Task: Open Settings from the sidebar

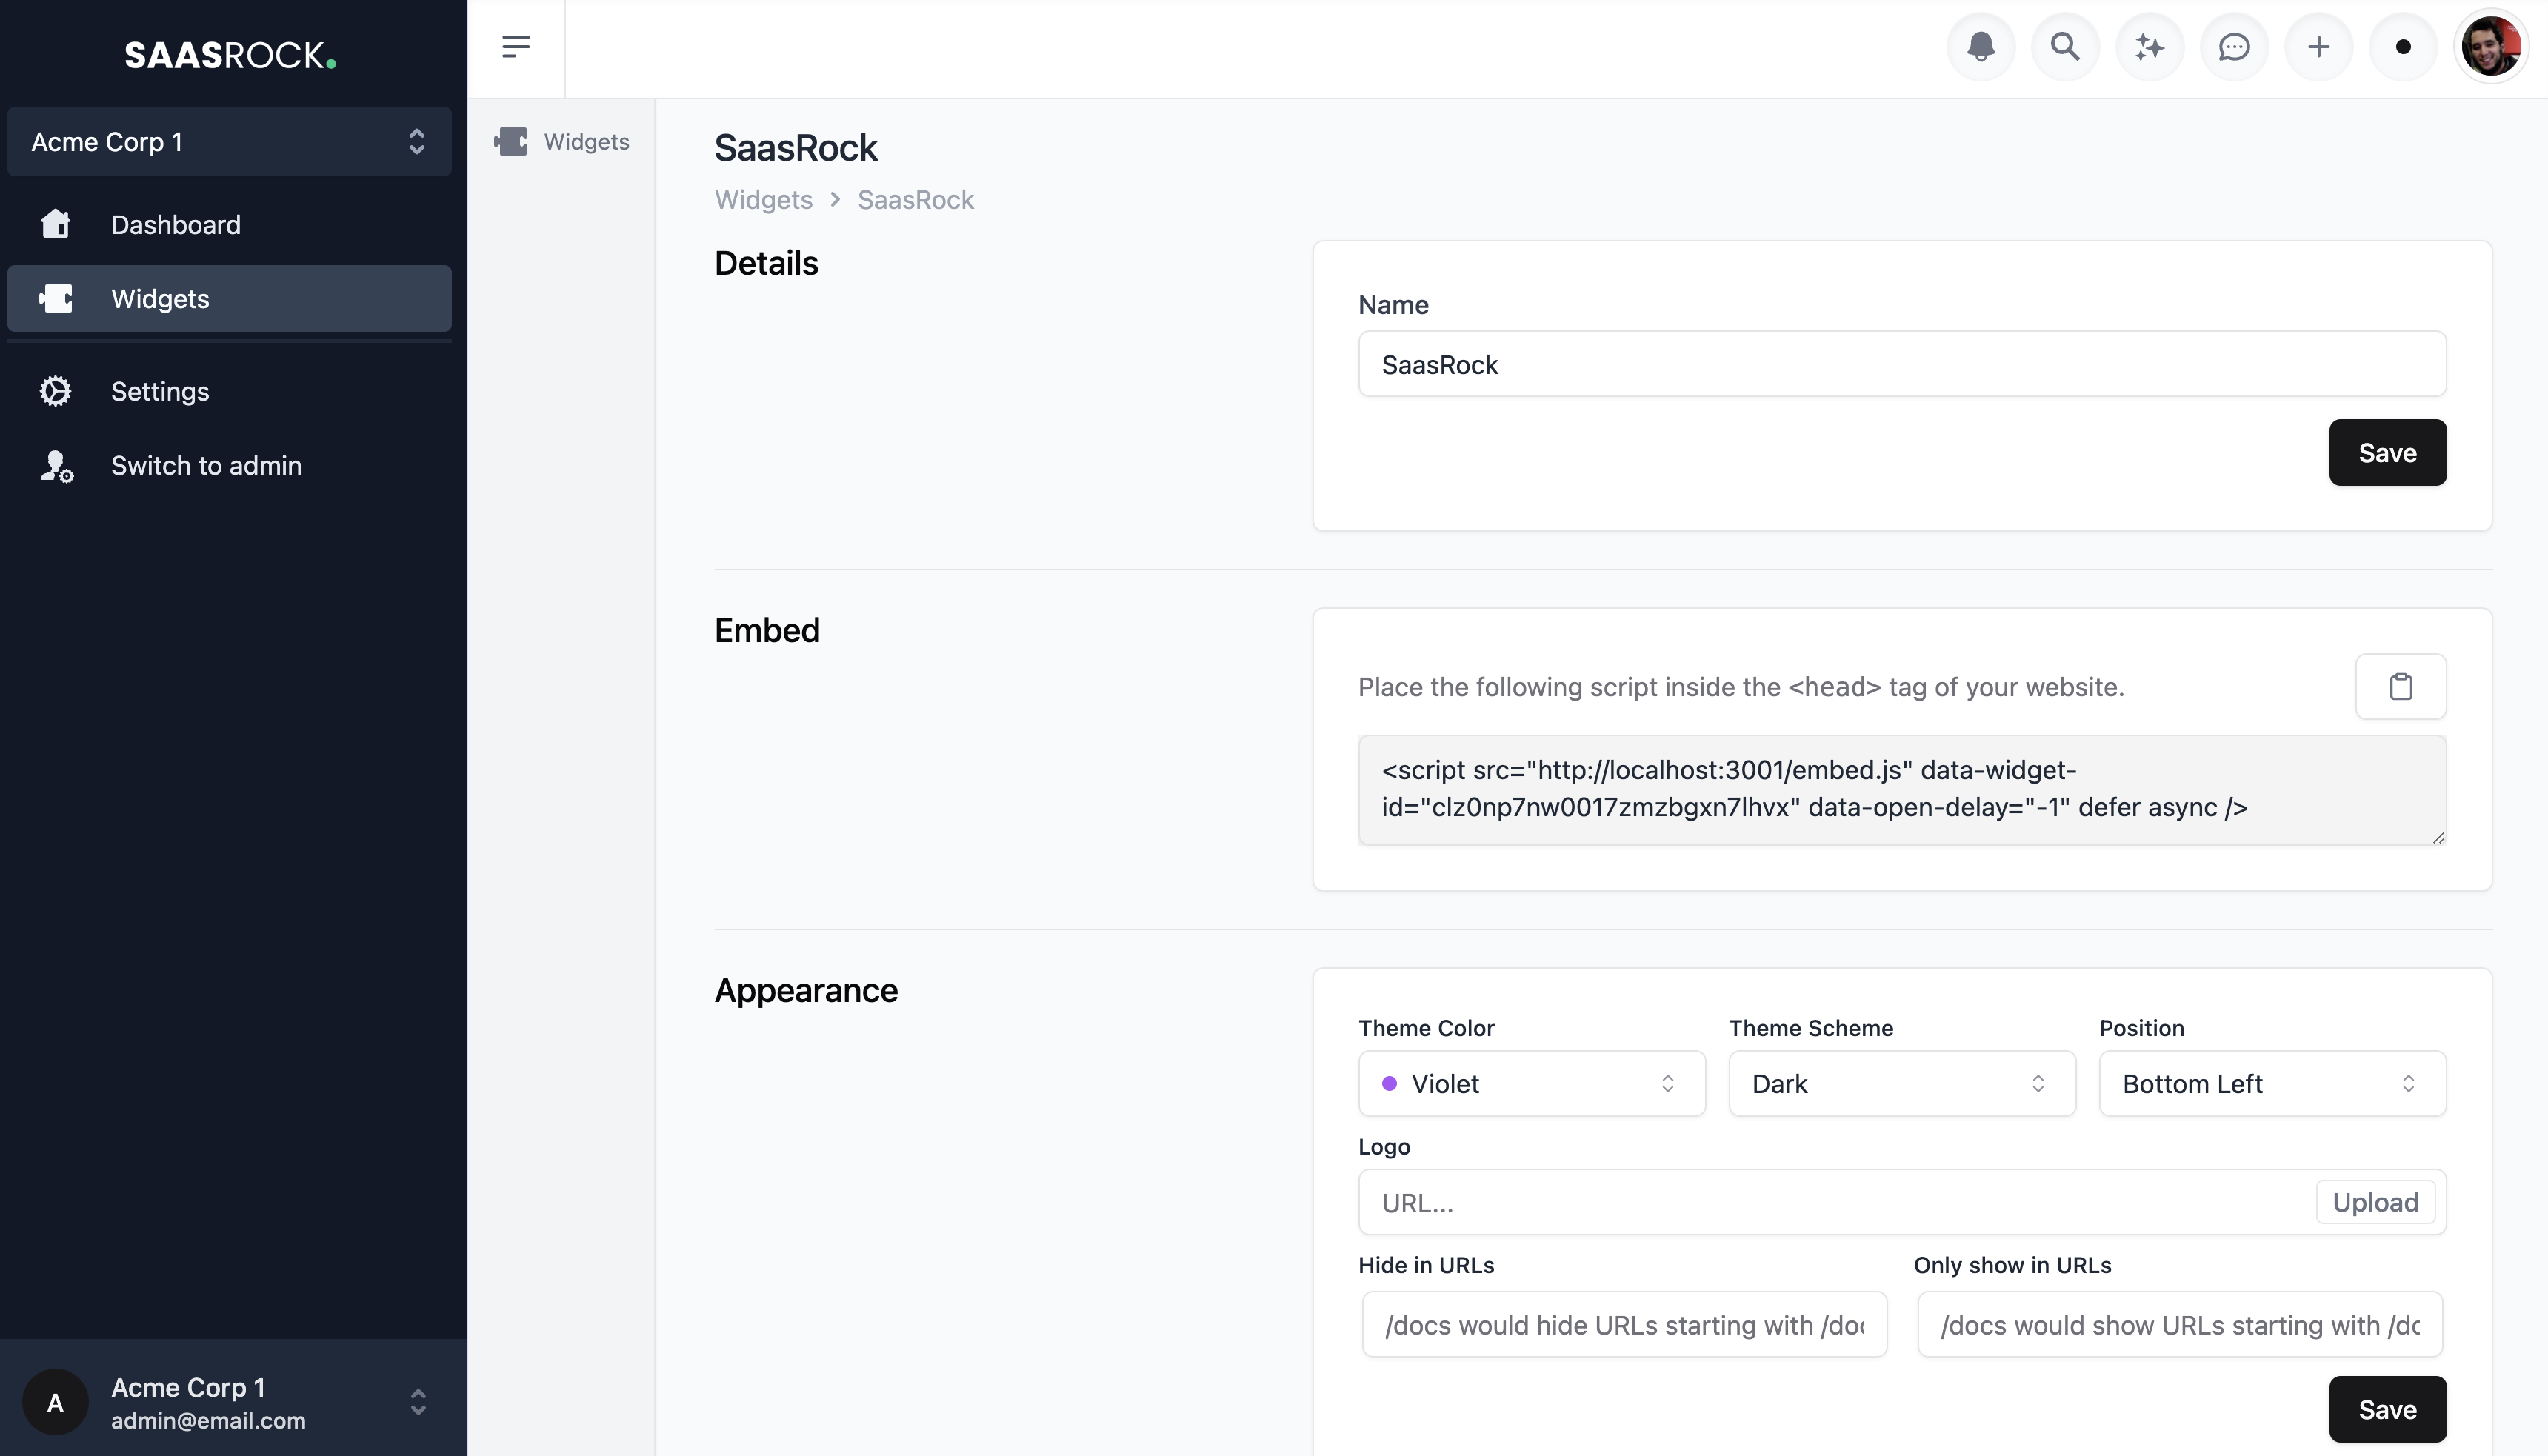Action: (x=229, y=391)
